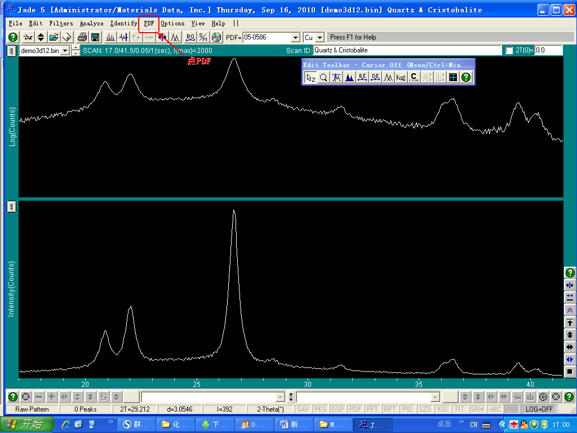Toggle the 2T(0) checkbox

pyautogui.click(x=509, y=50)
